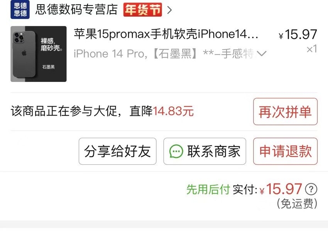Share the order via 分享给好友
Image resolution: width=328 pixels, height=232 pixels.
[x=118, y=151]
